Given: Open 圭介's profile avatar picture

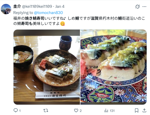Looking at the screenshot, I should point(6,9).
